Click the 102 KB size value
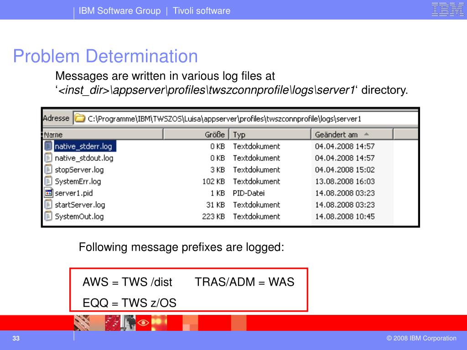This screenshot has height=350, width=467. [213, 181]
